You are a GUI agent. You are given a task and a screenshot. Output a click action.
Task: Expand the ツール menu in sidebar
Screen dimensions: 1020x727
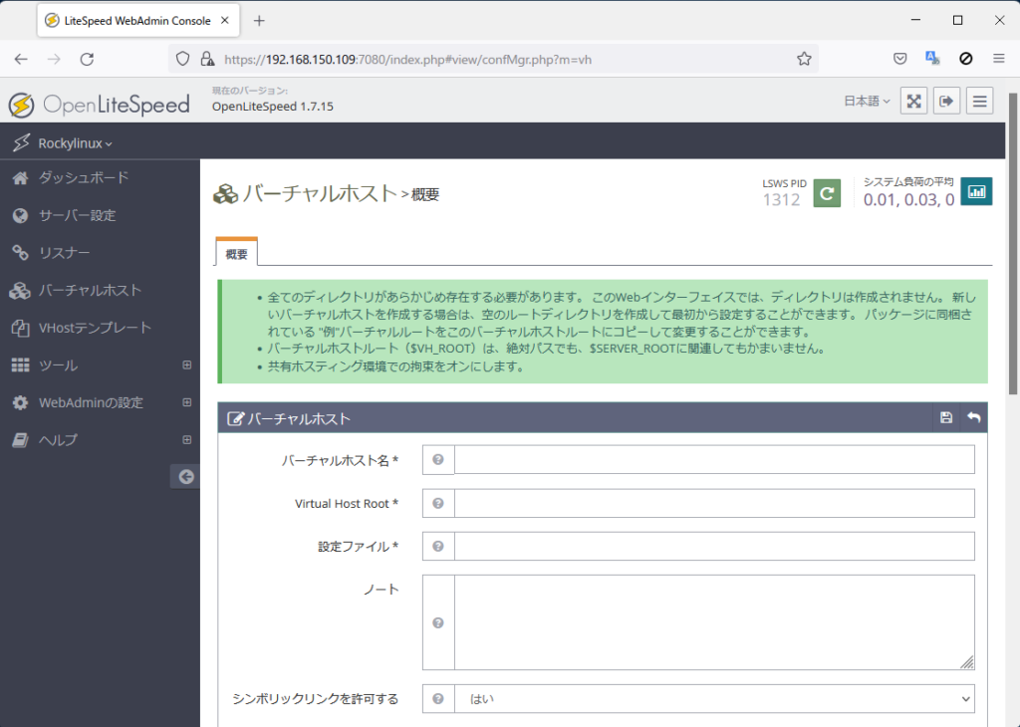(x=186, y=365)
